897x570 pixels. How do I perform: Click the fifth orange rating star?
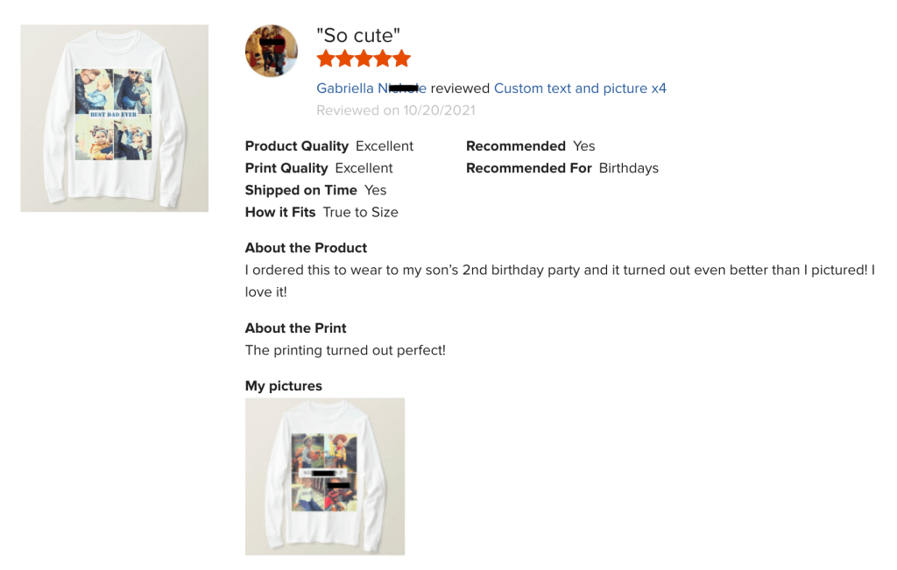pyautogui.click(x=401, y=59)
